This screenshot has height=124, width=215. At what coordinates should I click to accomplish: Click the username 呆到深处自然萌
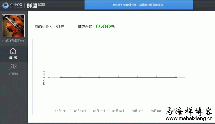point(13,40)
